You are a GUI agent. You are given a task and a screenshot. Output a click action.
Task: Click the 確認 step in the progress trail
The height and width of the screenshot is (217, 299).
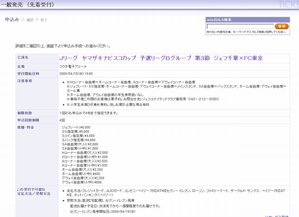pyautogui.click(x=30, y=20)
